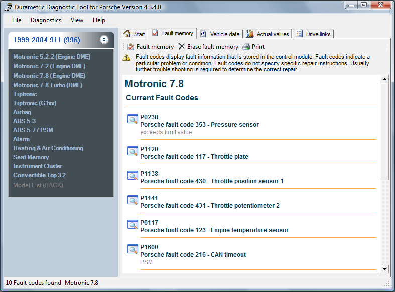This screenshot has height=292, width=395.
Task: Switch to the Actual values tab
Action: [268, 34]
